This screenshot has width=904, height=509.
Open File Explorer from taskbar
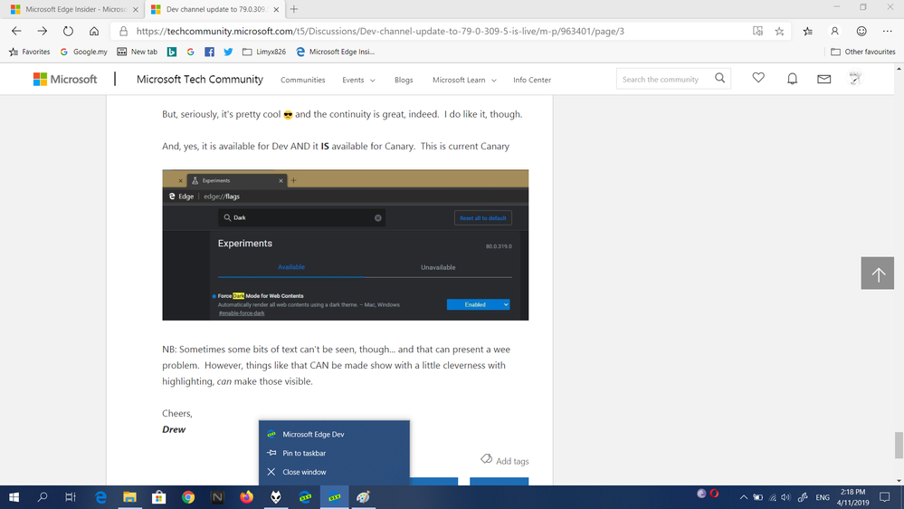(x=129, y=497)
